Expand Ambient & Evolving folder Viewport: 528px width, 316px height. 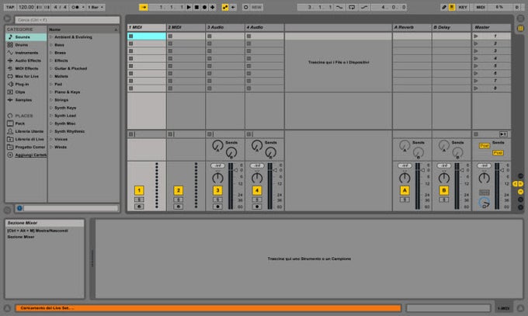[x=51, y=37]
